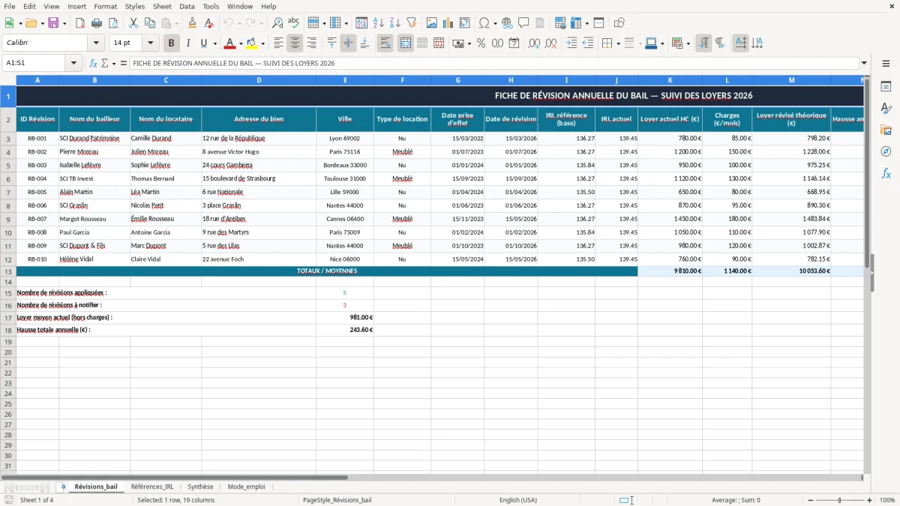The width and height of the screenshot is (900, 506).
Task: Open the Sheet menu
Action: [162, 6]
